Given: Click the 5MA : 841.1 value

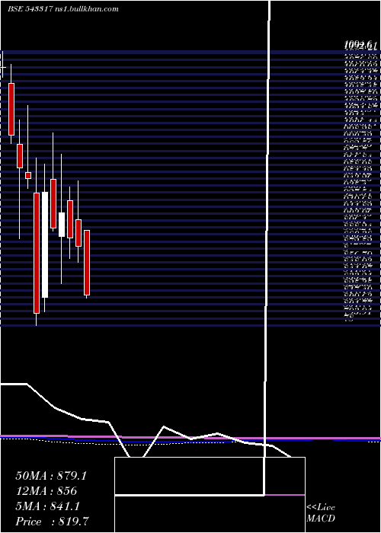Looking at the screenshot, I should [47, 506].
